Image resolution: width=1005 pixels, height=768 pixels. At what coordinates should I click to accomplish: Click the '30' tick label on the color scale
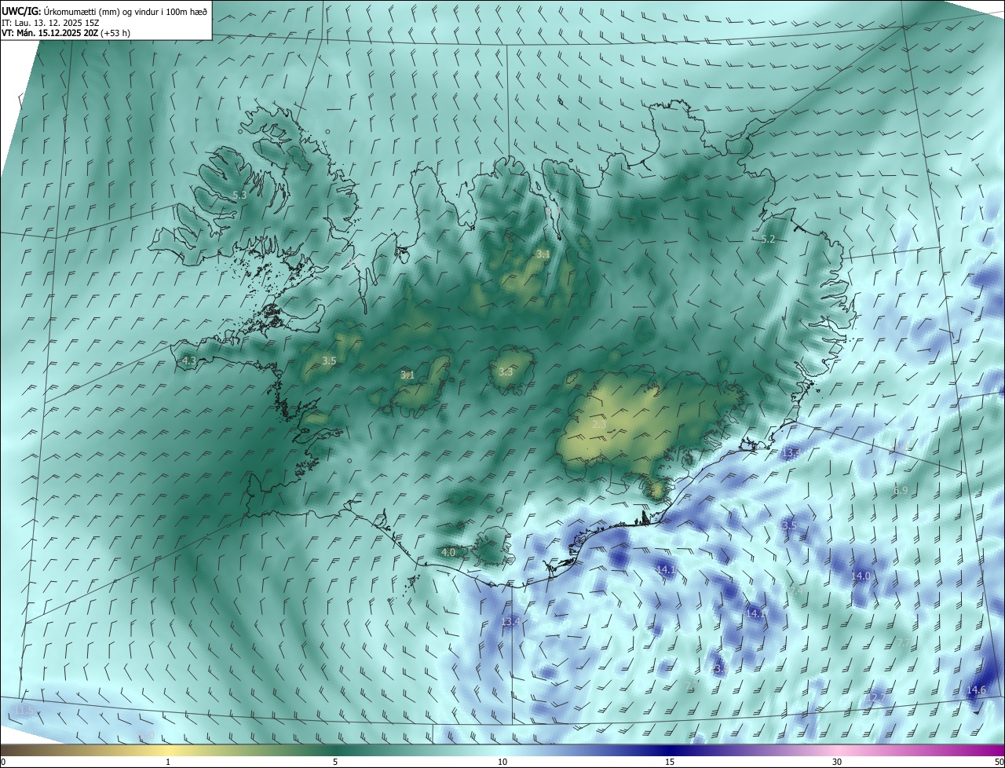click(837, 762)
